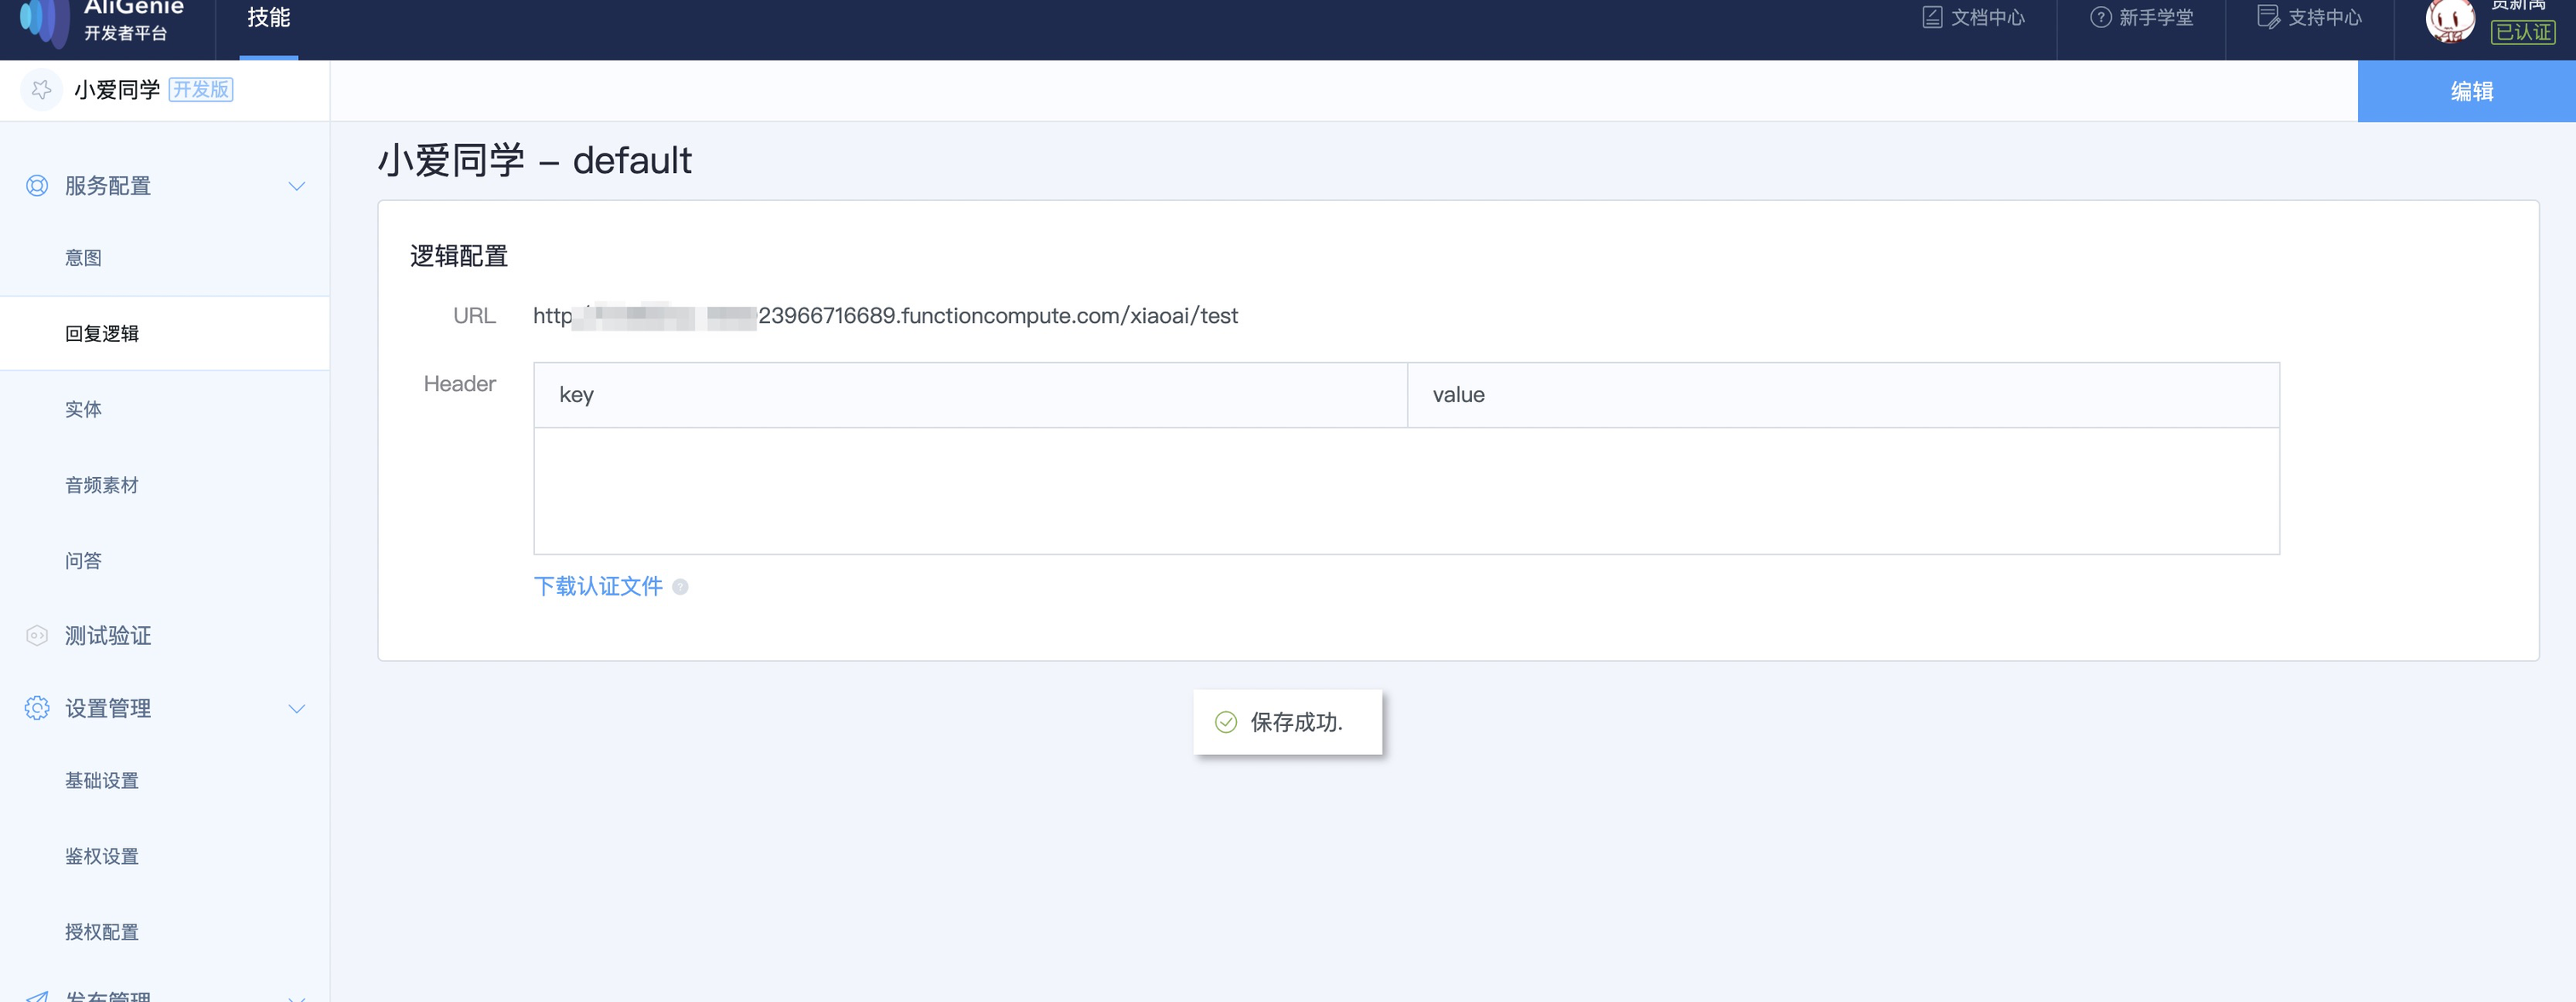Click the empty Header table body
The height and width of the screenshot is (1002, 2576).
tap(1405, 491)
